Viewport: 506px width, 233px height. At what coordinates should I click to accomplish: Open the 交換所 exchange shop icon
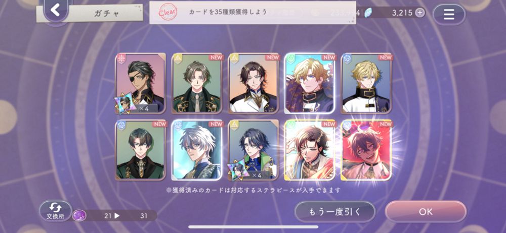pyautogui.click(x=56, y=211)
